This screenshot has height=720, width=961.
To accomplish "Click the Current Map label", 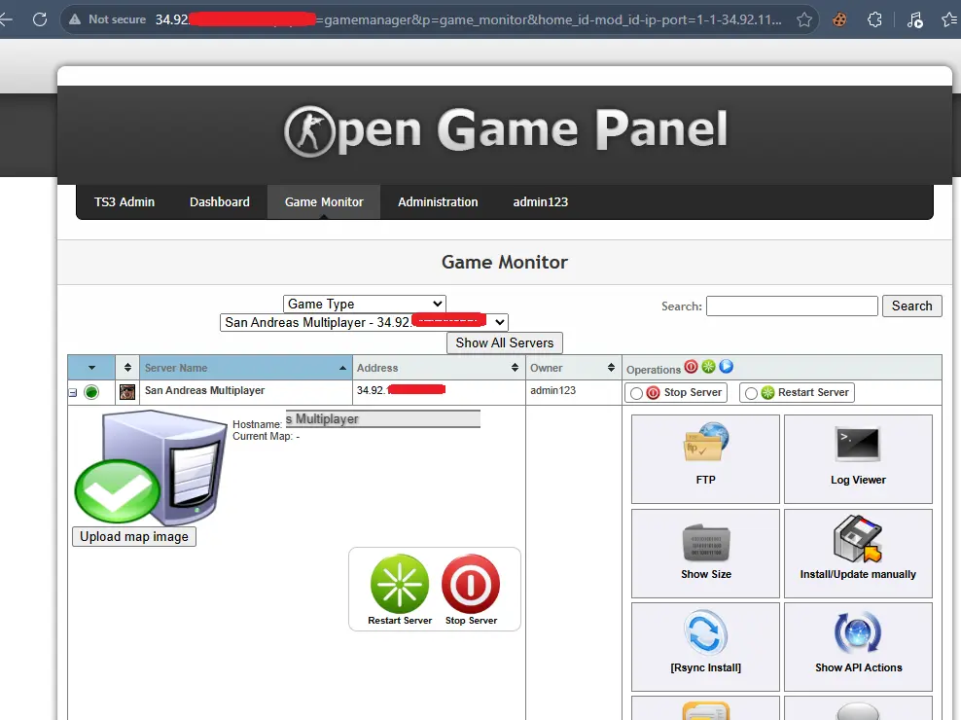I will coord(263,436).
